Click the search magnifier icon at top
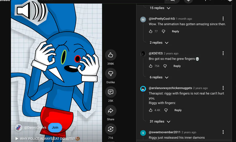This screenshot has width=236, height=142. pos(172,1)
